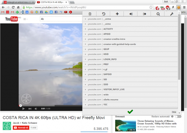Viewport: 187px width, 133px height.
Task: Expand the LOGIN_INFO cookie row
Action: pos(130,59)
